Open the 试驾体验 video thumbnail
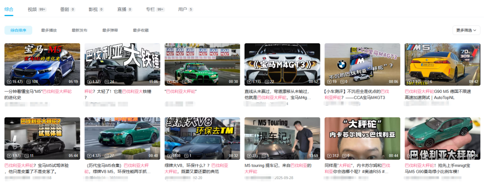 (42, 138)
